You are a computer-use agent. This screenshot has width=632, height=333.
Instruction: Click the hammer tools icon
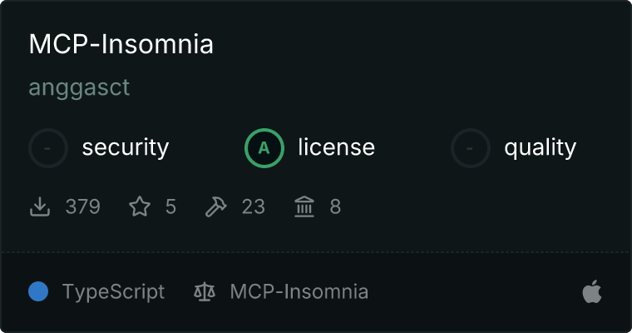tap(215, 206)
